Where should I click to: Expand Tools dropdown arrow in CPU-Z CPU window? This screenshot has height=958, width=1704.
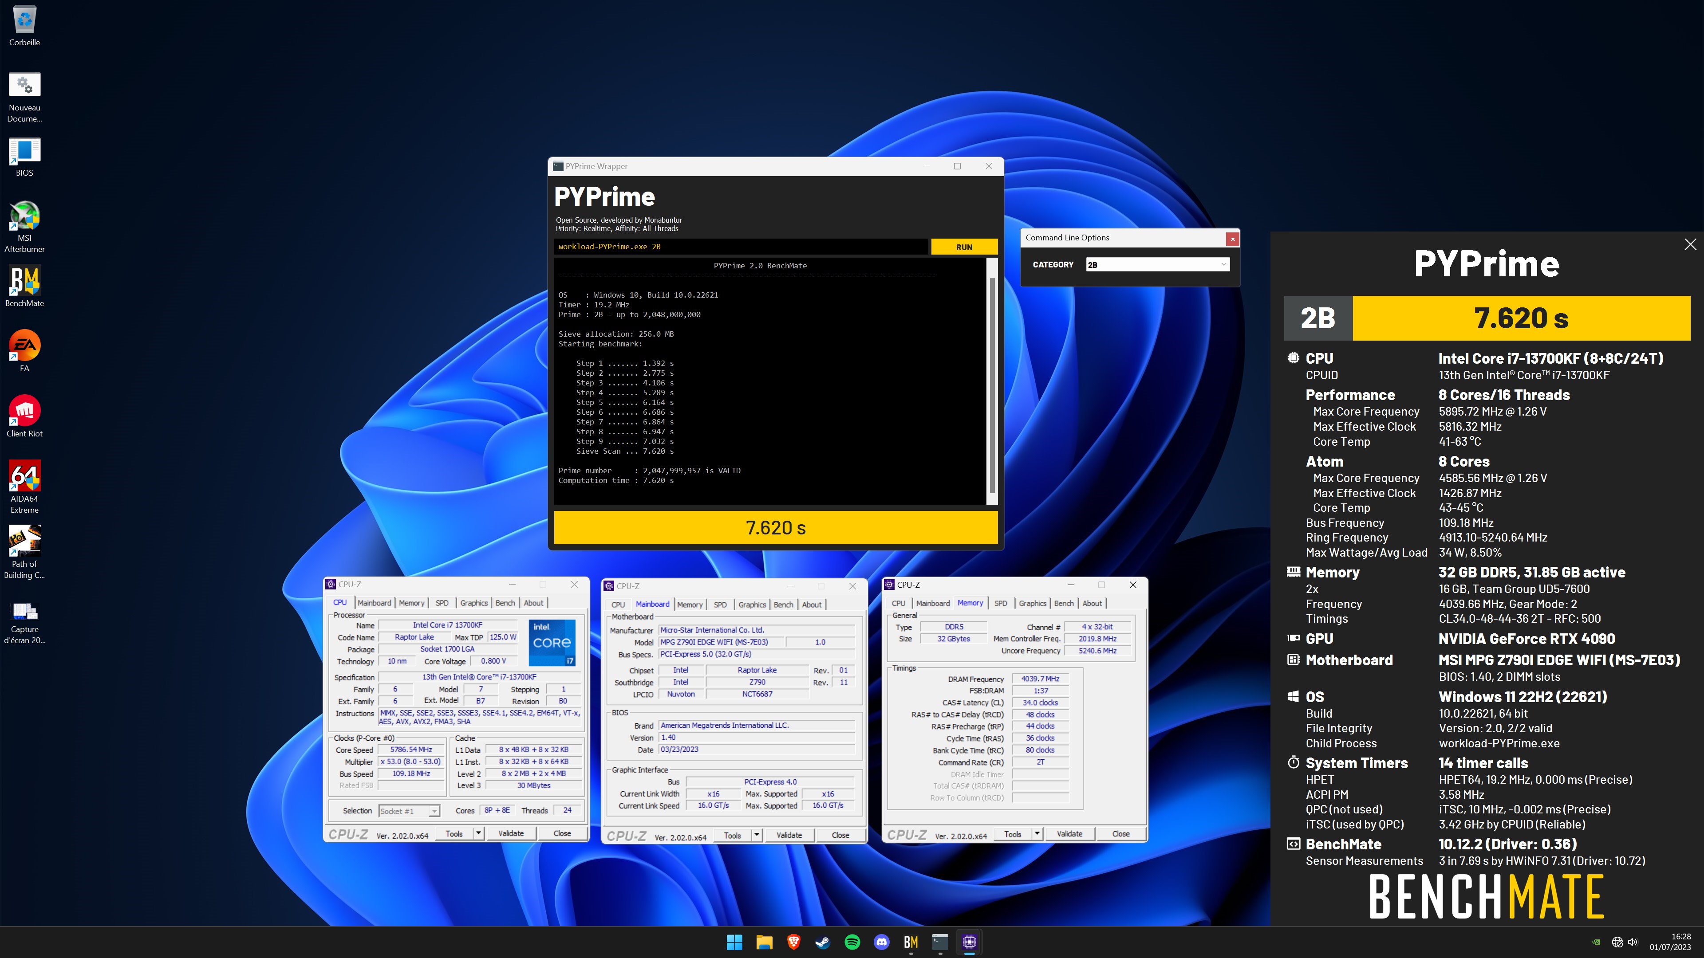(478, 833)
